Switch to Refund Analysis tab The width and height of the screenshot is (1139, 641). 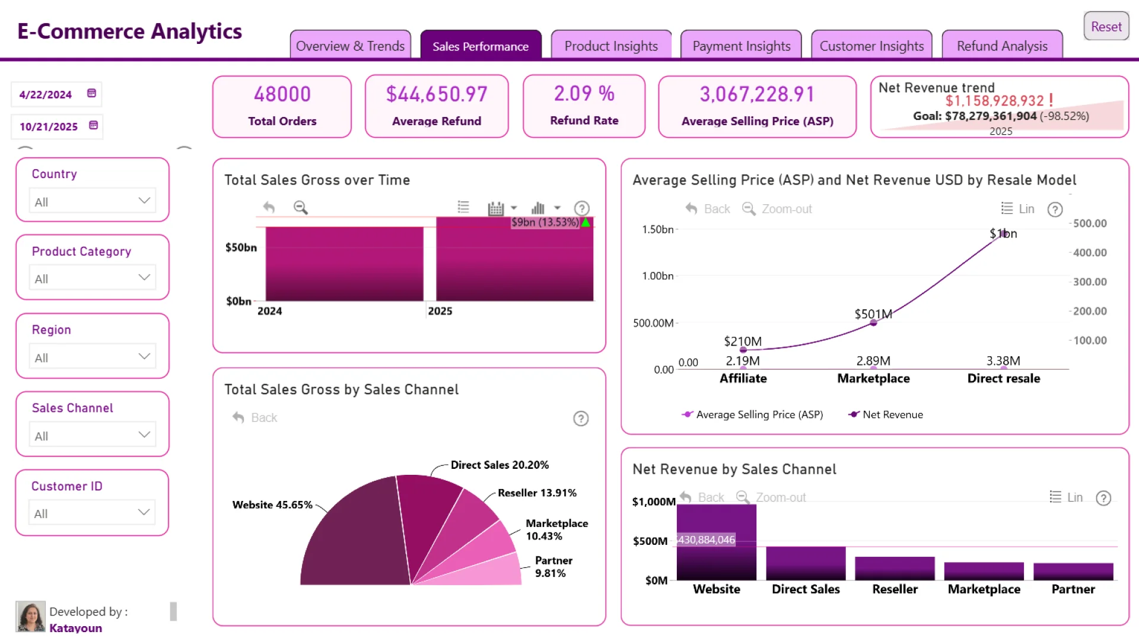tap(1002, 46)
